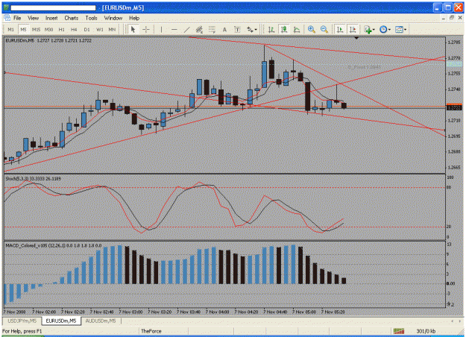Screen dimensions: 466x337
Task: Click the chart shift triangle marker
Action: [x=356, y=38]
